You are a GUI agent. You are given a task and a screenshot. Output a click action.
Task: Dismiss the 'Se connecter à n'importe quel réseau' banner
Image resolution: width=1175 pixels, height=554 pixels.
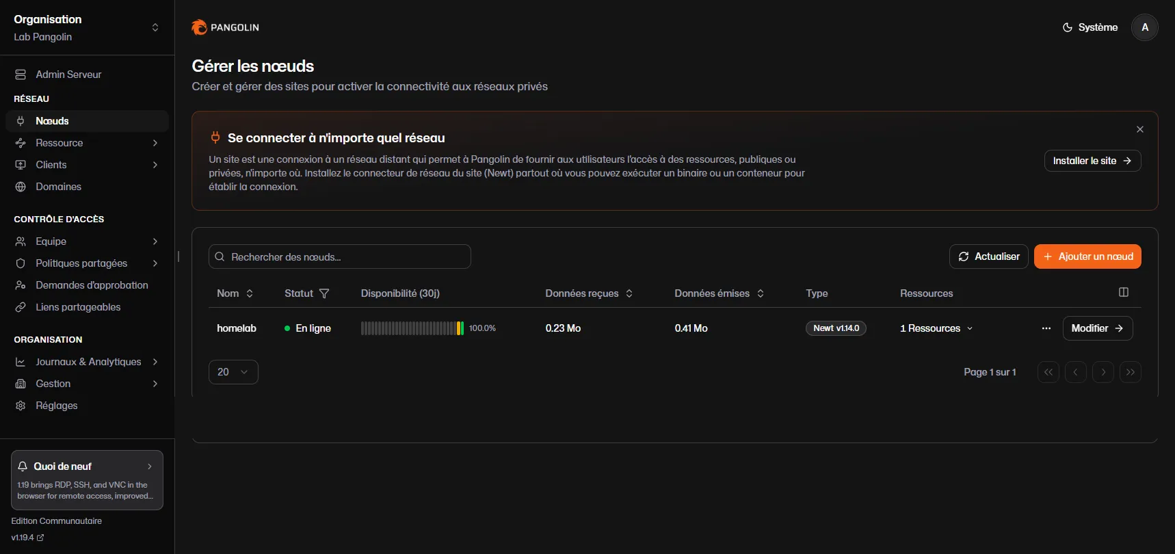(1140, 129)
